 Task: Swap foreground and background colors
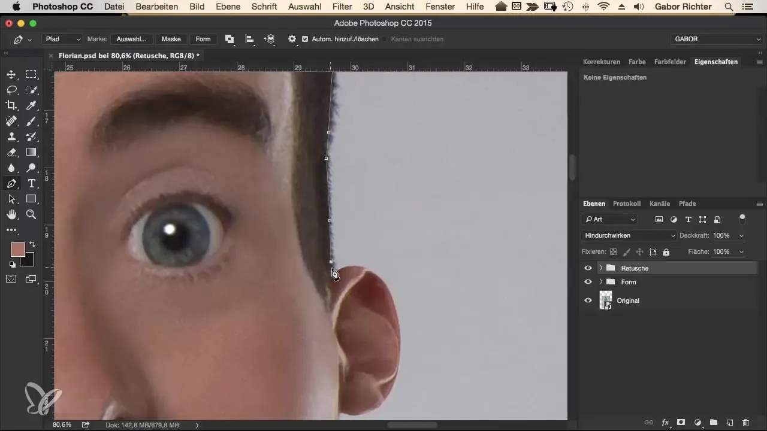click(x=32, y=245)
